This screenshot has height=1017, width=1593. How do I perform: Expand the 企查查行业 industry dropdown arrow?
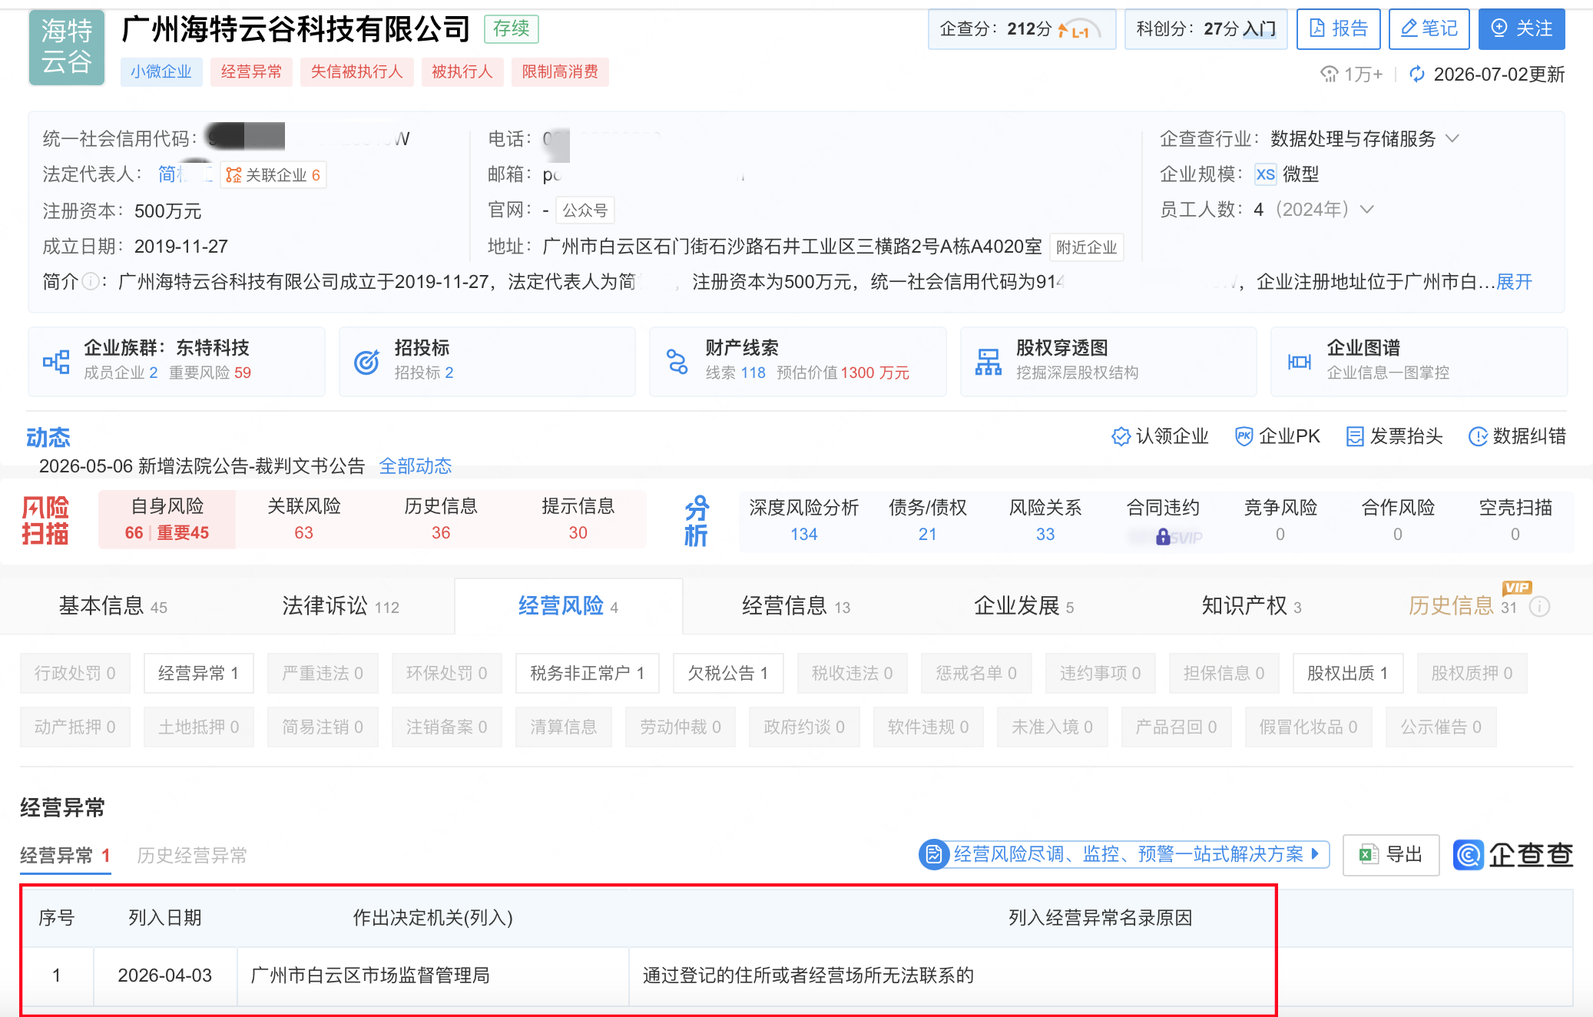tap(1452, 138)
